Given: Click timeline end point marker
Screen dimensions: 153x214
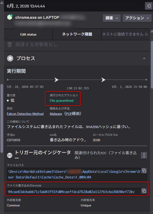Looking at the screenshot, I should 146,80.
